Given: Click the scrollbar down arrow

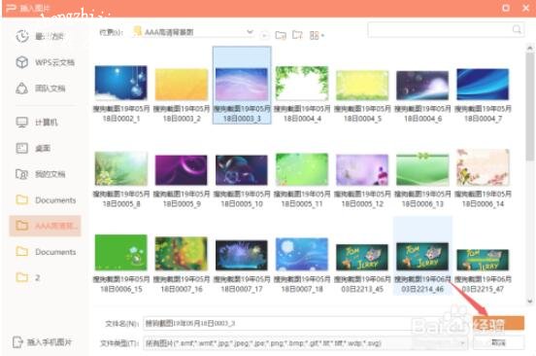Looking at the screenshot, I should pyautogui.click(x=530, y=302).
